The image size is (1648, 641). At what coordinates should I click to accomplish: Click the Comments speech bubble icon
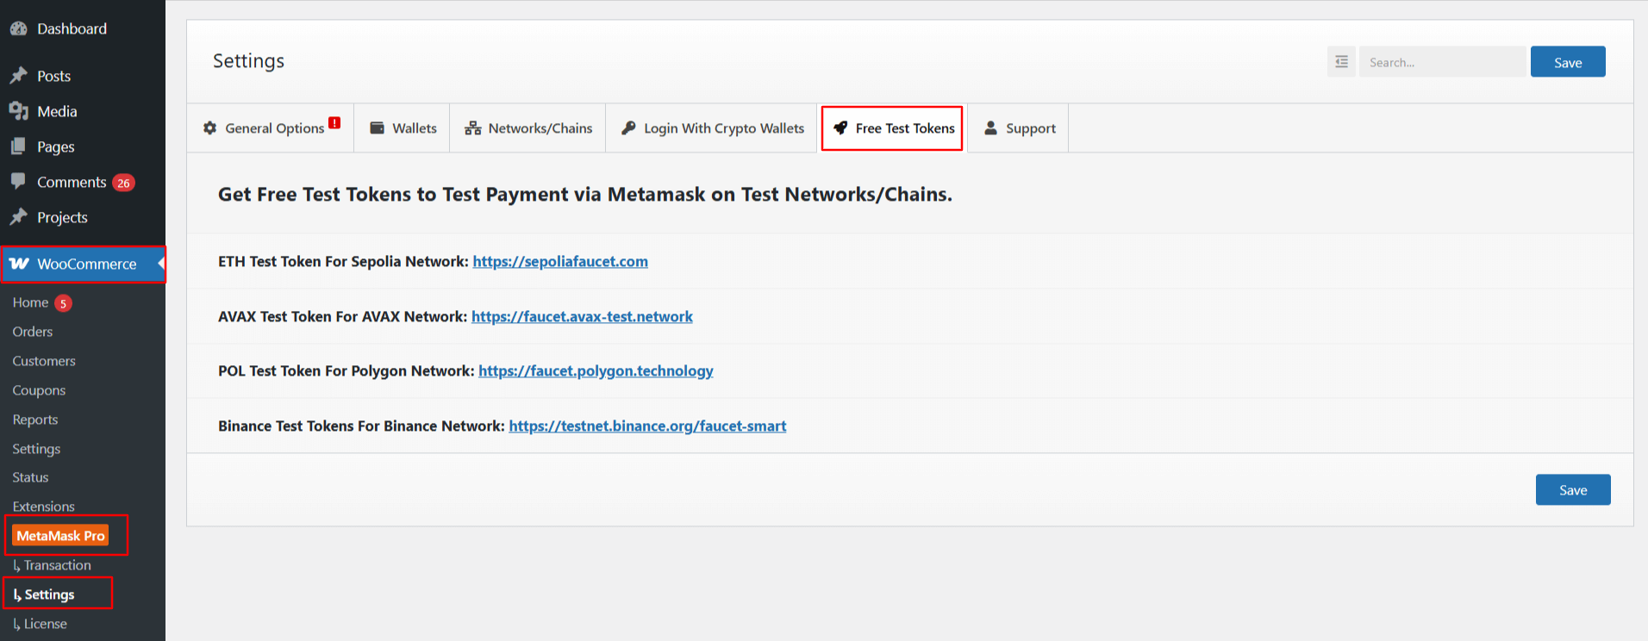point(18,181)
